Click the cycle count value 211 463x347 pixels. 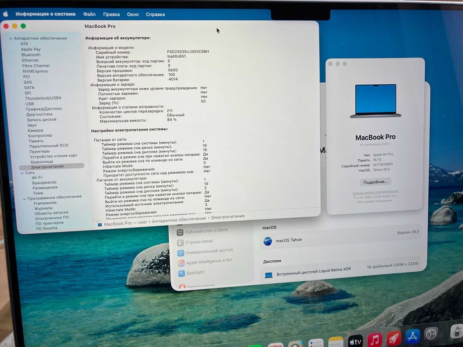click(170, 111)
